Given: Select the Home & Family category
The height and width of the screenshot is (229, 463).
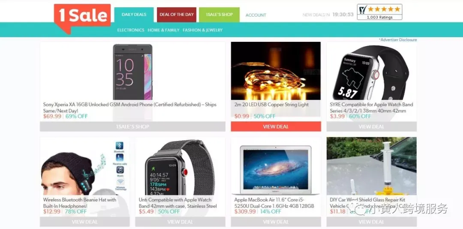Looking at the screenshot, I should click(x=164, y=30).
